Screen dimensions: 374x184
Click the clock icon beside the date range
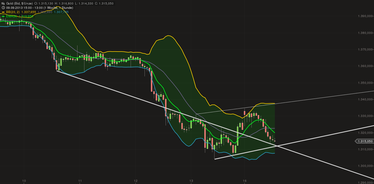coord(3,8)
